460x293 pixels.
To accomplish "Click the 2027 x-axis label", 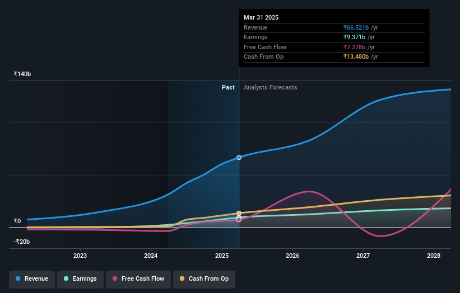I will click(x=363, y=256).
